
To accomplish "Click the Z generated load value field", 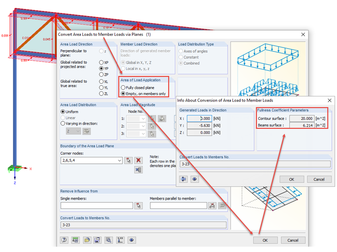I will (x=200, y=133).
